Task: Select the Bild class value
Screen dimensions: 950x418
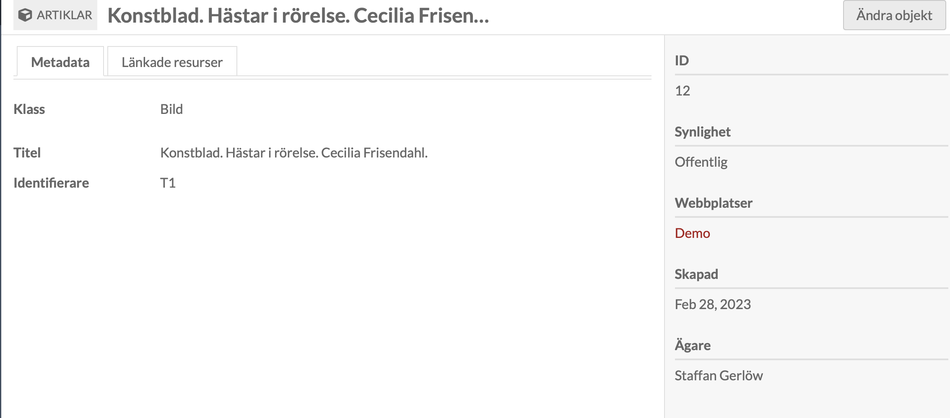Action: point(171,109)
